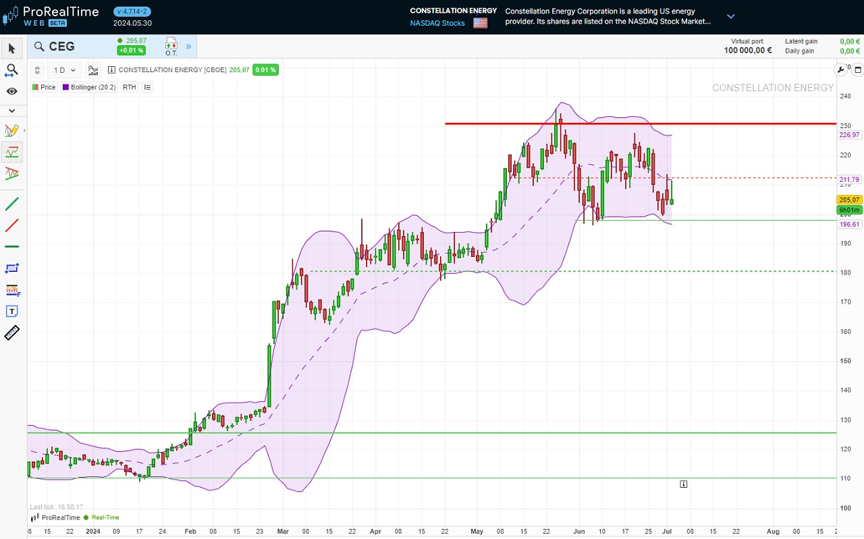Choose the green trend line tool

tap(11, 204)
